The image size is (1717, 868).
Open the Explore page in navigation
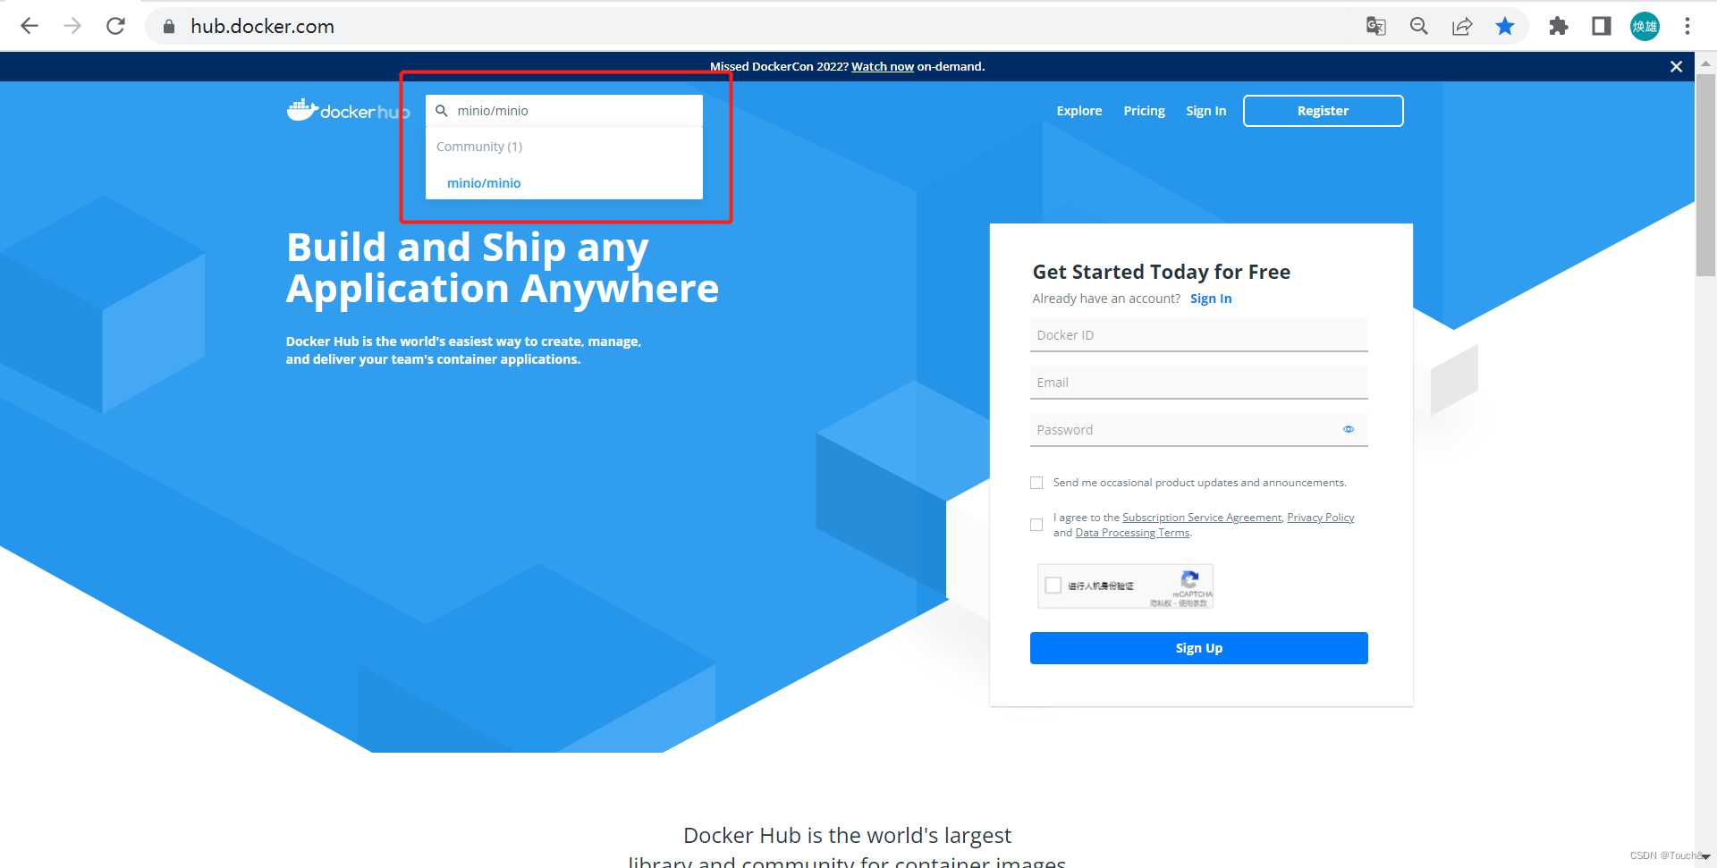pyautogui.click(x=1078, y=111)
